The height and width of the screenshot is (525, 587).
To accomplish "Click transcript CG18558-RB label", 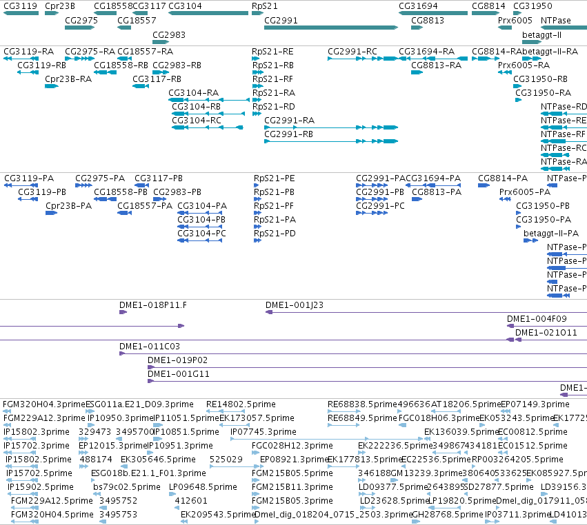I will point(121,65).
